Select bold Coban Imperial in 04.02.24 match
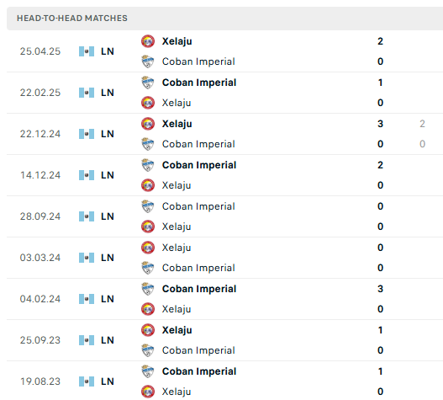The height and width of the screenshot is (400, 443). (x=199, y=289)
